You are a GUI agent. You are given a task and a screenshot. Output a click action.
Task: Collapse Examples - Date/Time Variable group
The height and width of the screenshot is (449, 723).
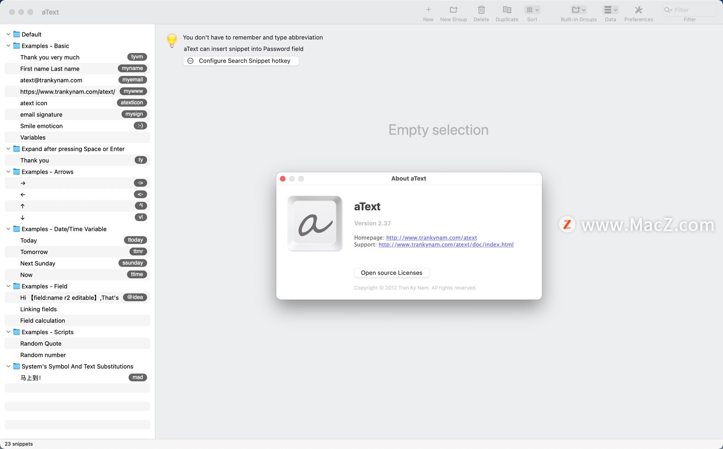click(x=8, y=229)
